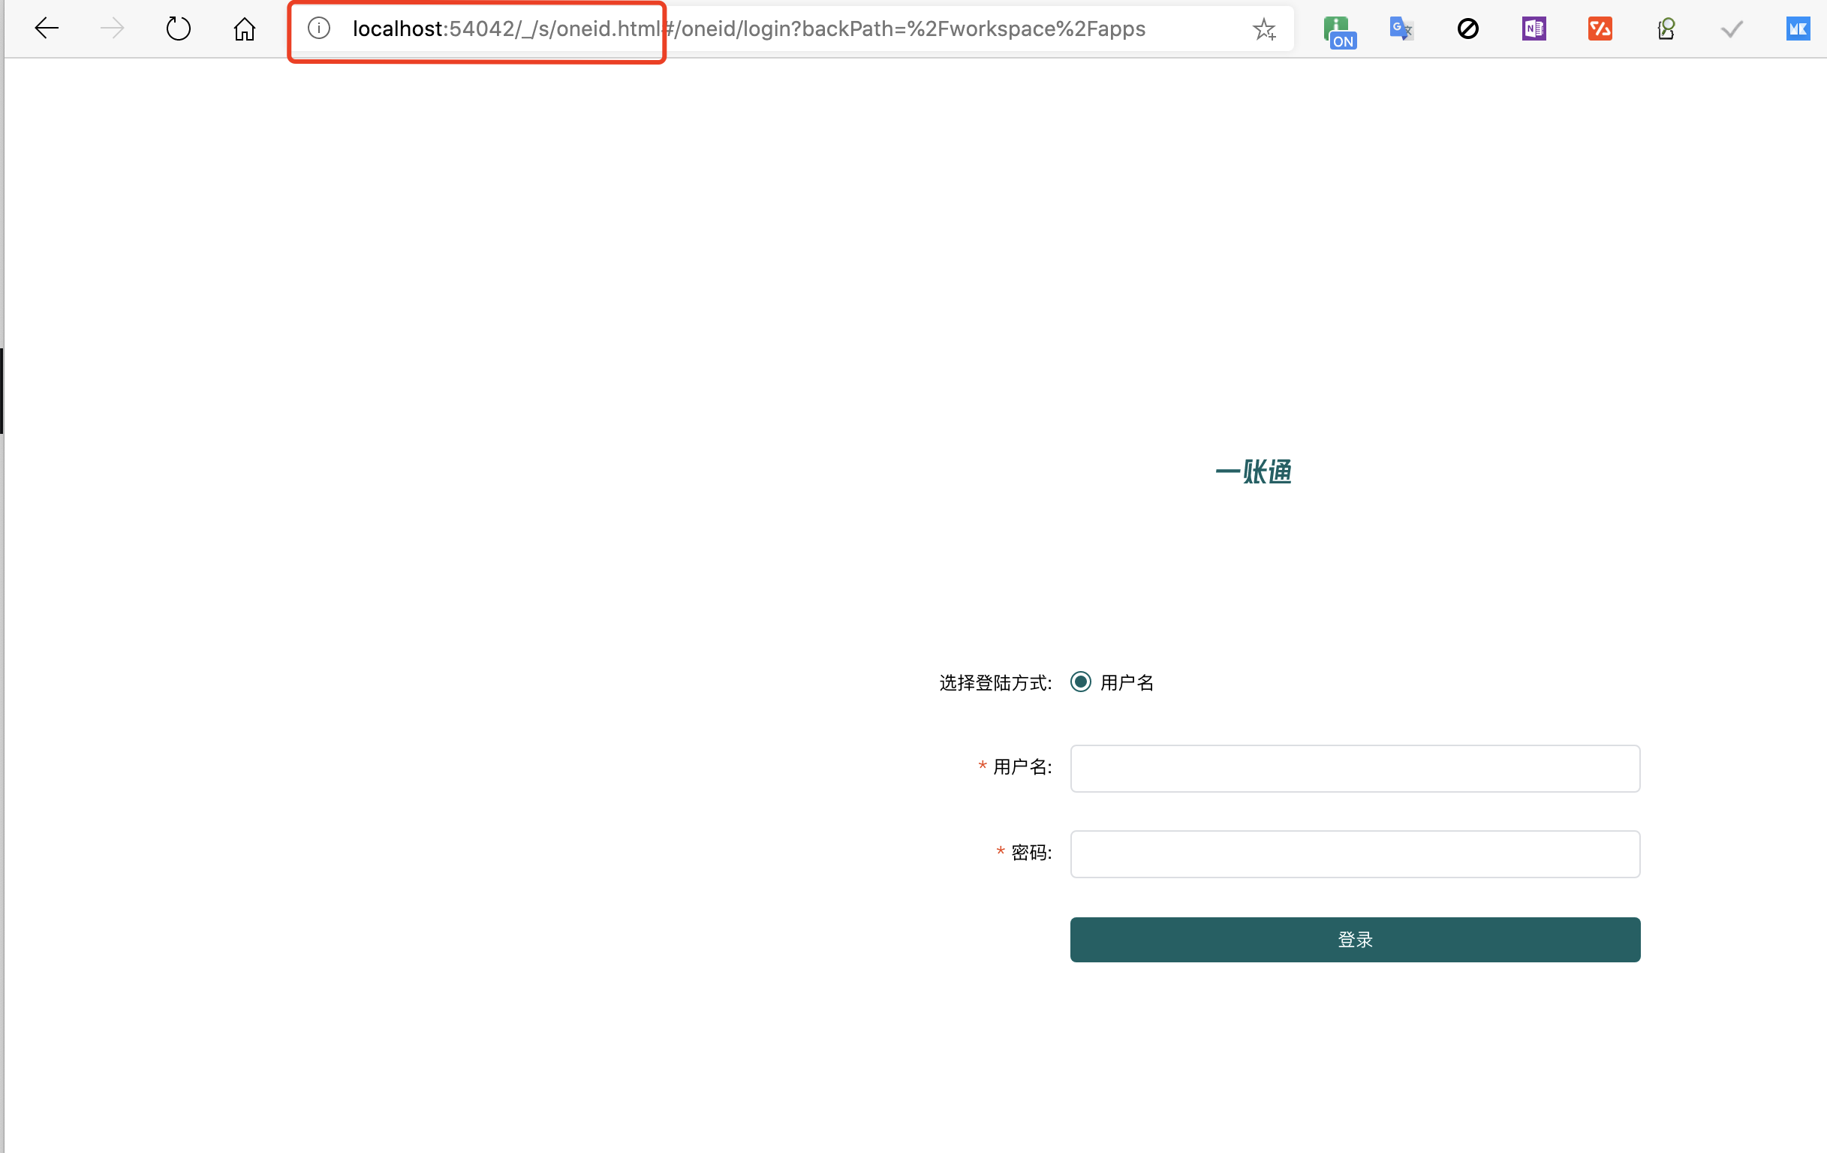Image resolution: width=1827 pixels, height=1153 pixels.
Task: Open the OneNote clipper extension
Action: [x=1534, y=29]
